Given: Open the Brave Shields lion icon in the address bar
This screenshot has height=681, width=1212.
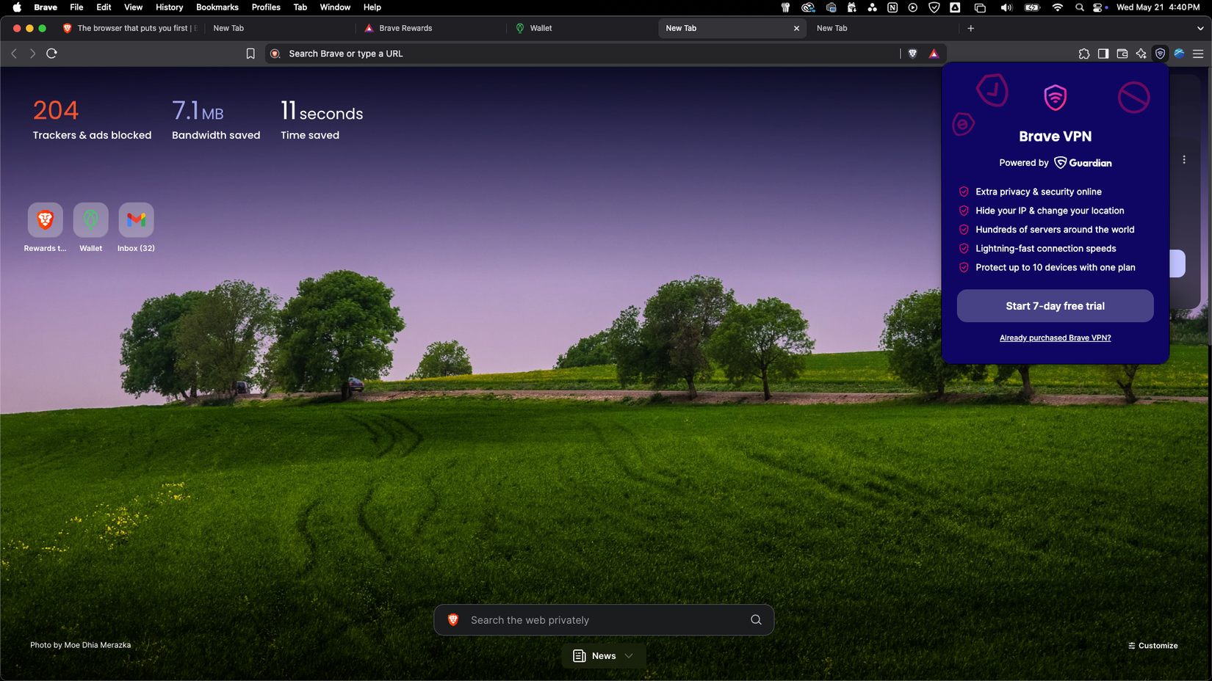Looking at the screenshot, I should click(912, 54).
